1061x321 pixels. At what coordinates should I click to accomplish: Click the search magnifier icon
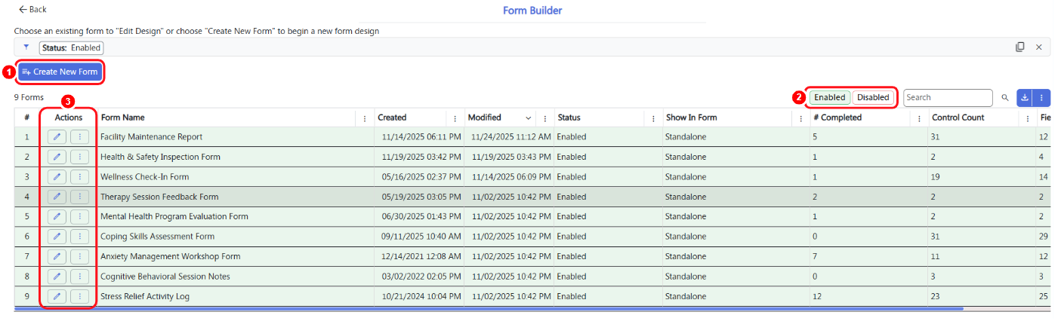point(1005,97)
